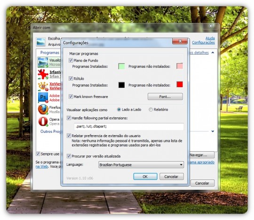Screen dimensions: 254x220
Task: Close the Configurações dialog
Action: [180, 41]
